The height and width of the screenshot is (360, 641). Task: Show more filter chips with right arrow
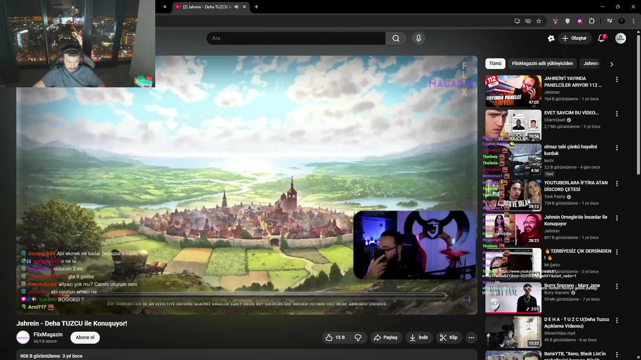(x=611, y=64)
